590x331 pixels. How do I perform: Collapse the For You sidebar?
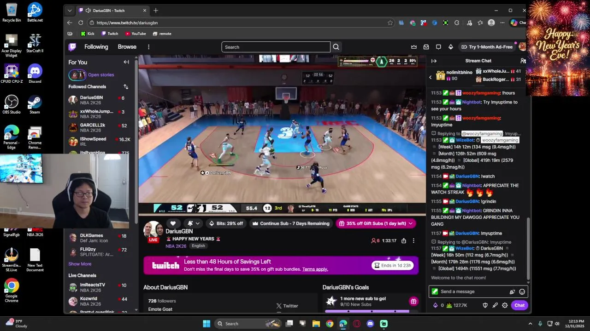pyautogui.click(x=126, y=62)
